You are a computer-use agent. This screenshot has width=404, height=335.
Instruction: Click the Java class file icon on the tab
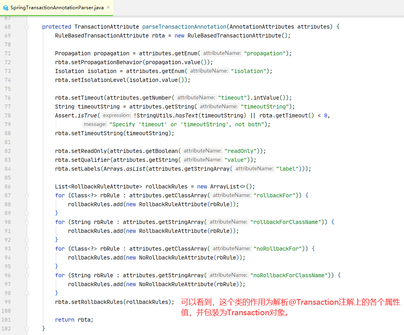click(x=6, y=8)
